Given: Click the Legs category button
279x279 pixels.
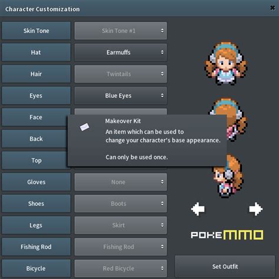Looking at the screenshot, I should [x=36, y=225].
